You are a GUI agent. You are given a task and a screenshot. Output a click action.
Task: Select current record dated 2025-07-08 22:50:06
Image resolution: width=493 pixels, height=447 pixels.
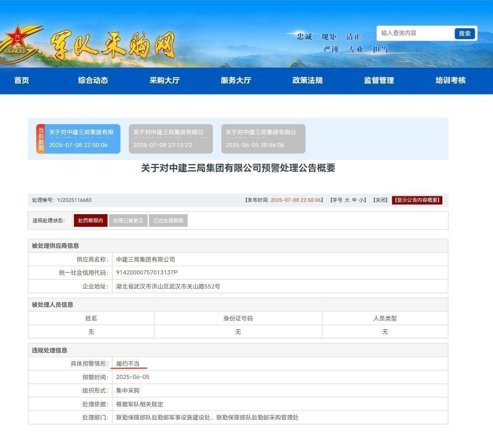[x=82, y=139]
